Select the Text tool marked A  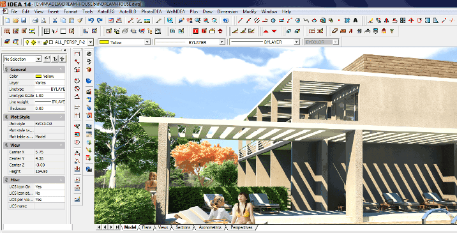[356, 20]
